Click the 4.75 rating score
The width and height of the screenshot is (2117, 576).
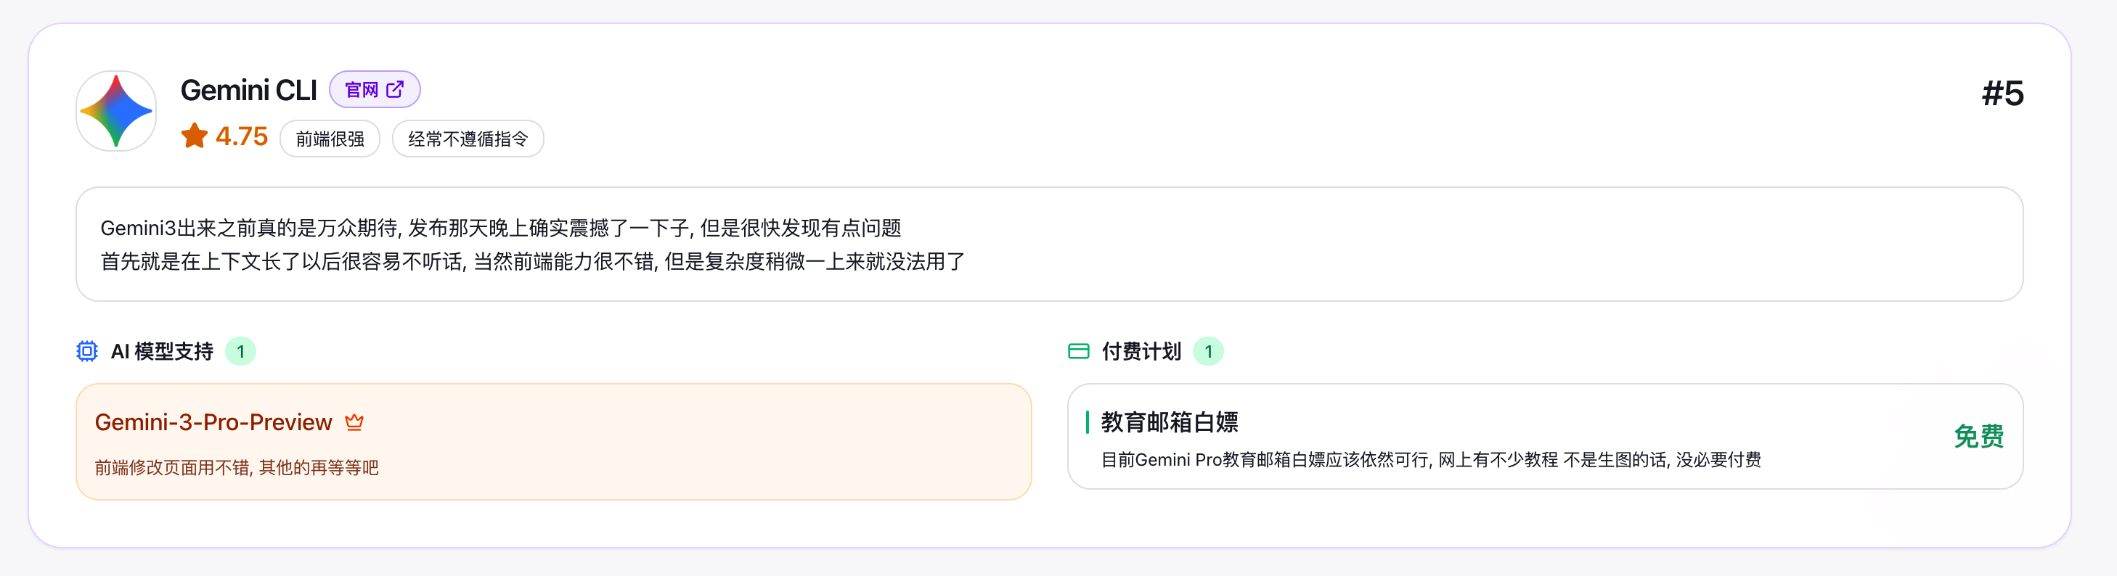pyautogui.click(x=242, y=136)
